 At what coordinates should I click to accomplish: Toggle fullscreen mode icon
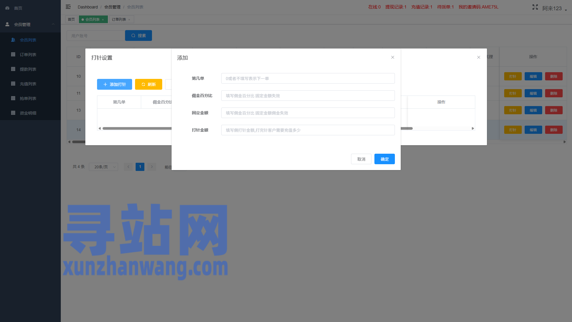pyautogui.click(x=535, y=7)
